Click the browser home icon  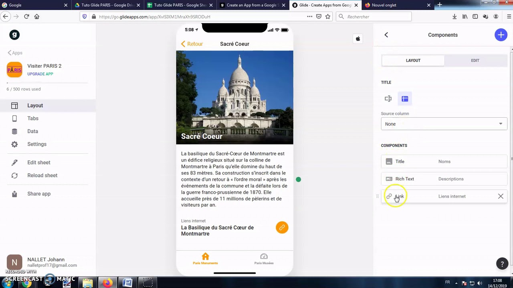pos(37,16)
